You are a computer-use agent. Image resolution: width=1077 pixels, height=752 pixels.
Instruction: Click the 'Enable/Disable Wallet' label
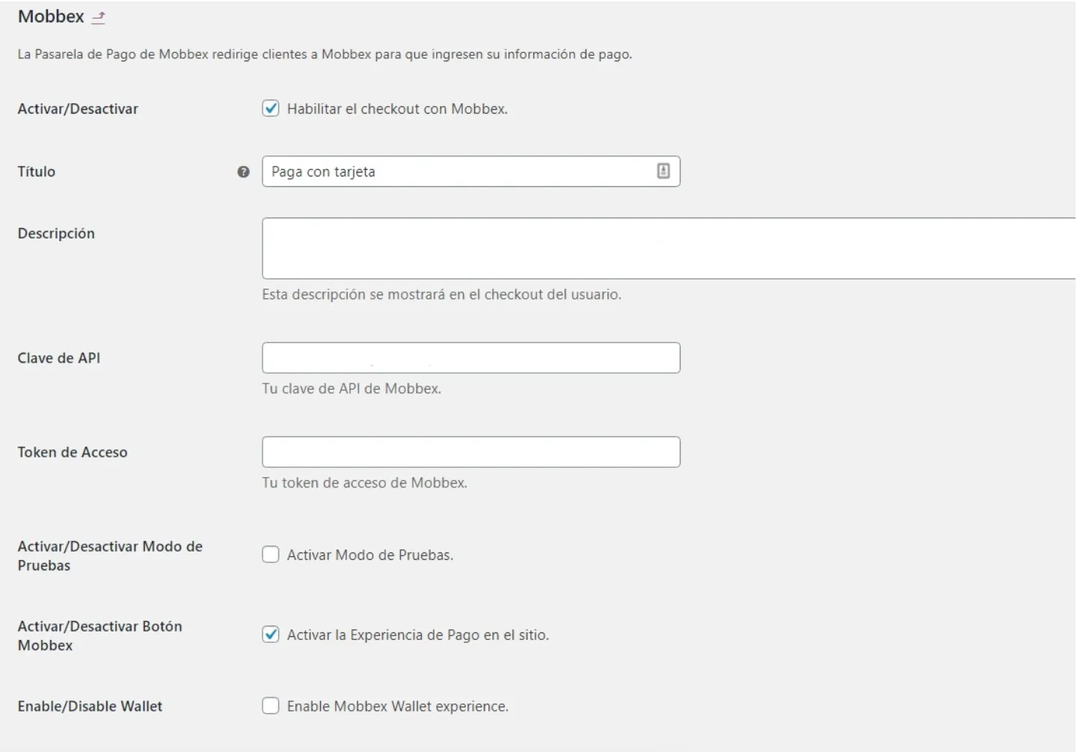90,706
